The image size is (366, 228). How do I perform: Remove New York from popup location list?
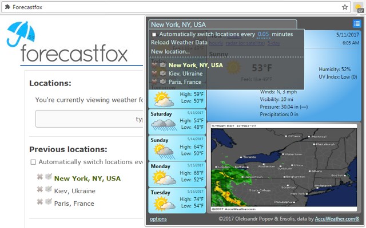pyautogui.click(x=154, y=66)
